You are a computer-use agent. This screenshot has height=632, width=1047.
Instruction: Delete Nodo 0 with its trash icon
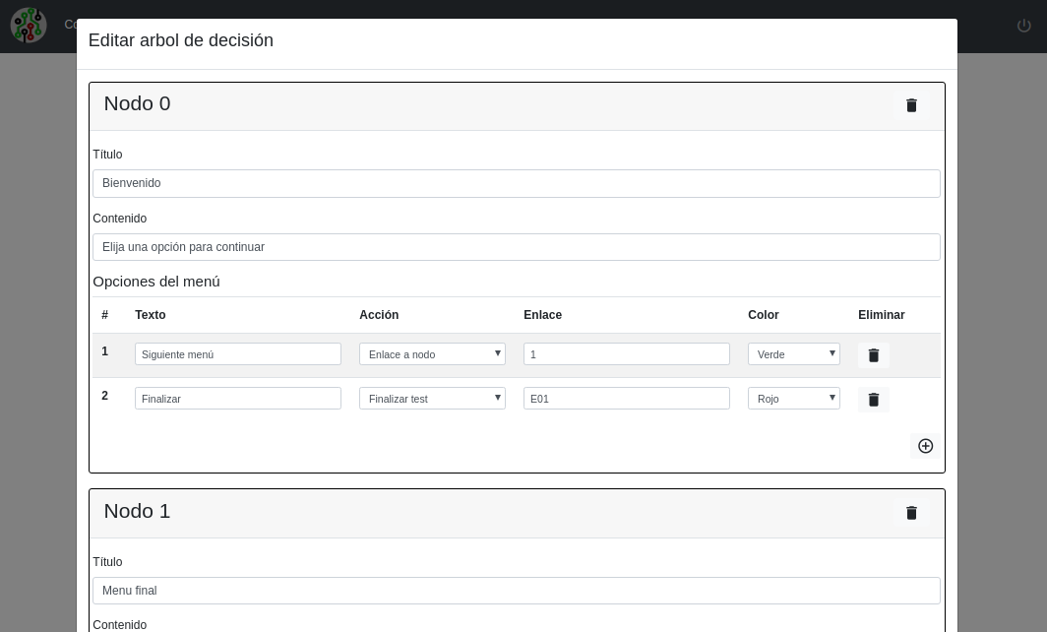[911, 105]
